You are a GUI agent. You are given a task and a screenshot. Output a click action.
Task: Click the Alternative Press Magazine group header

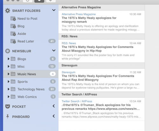(101, 7)
